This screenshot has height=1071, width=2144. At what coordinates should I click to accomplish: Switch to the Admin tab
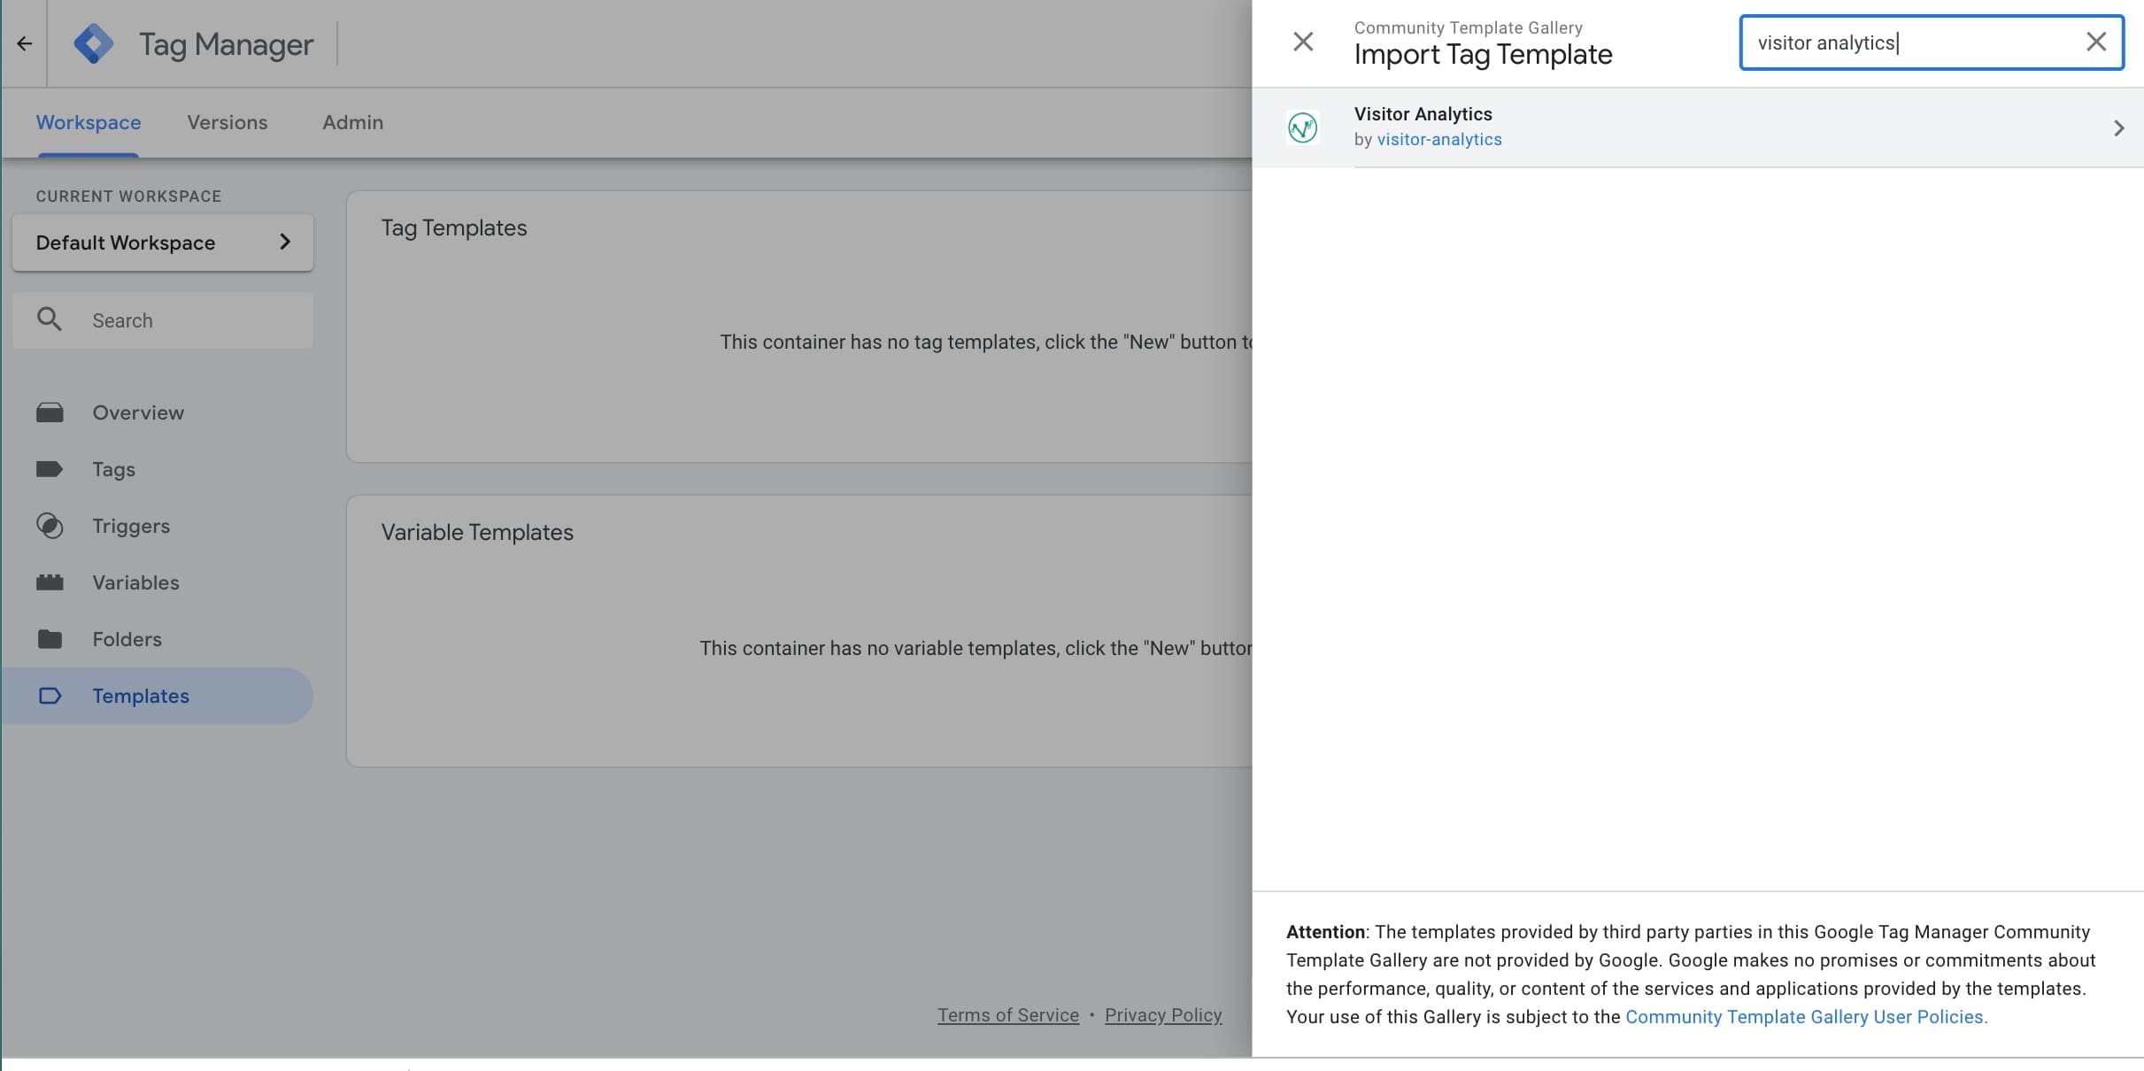pyautogui.click(x=352, y=122)
